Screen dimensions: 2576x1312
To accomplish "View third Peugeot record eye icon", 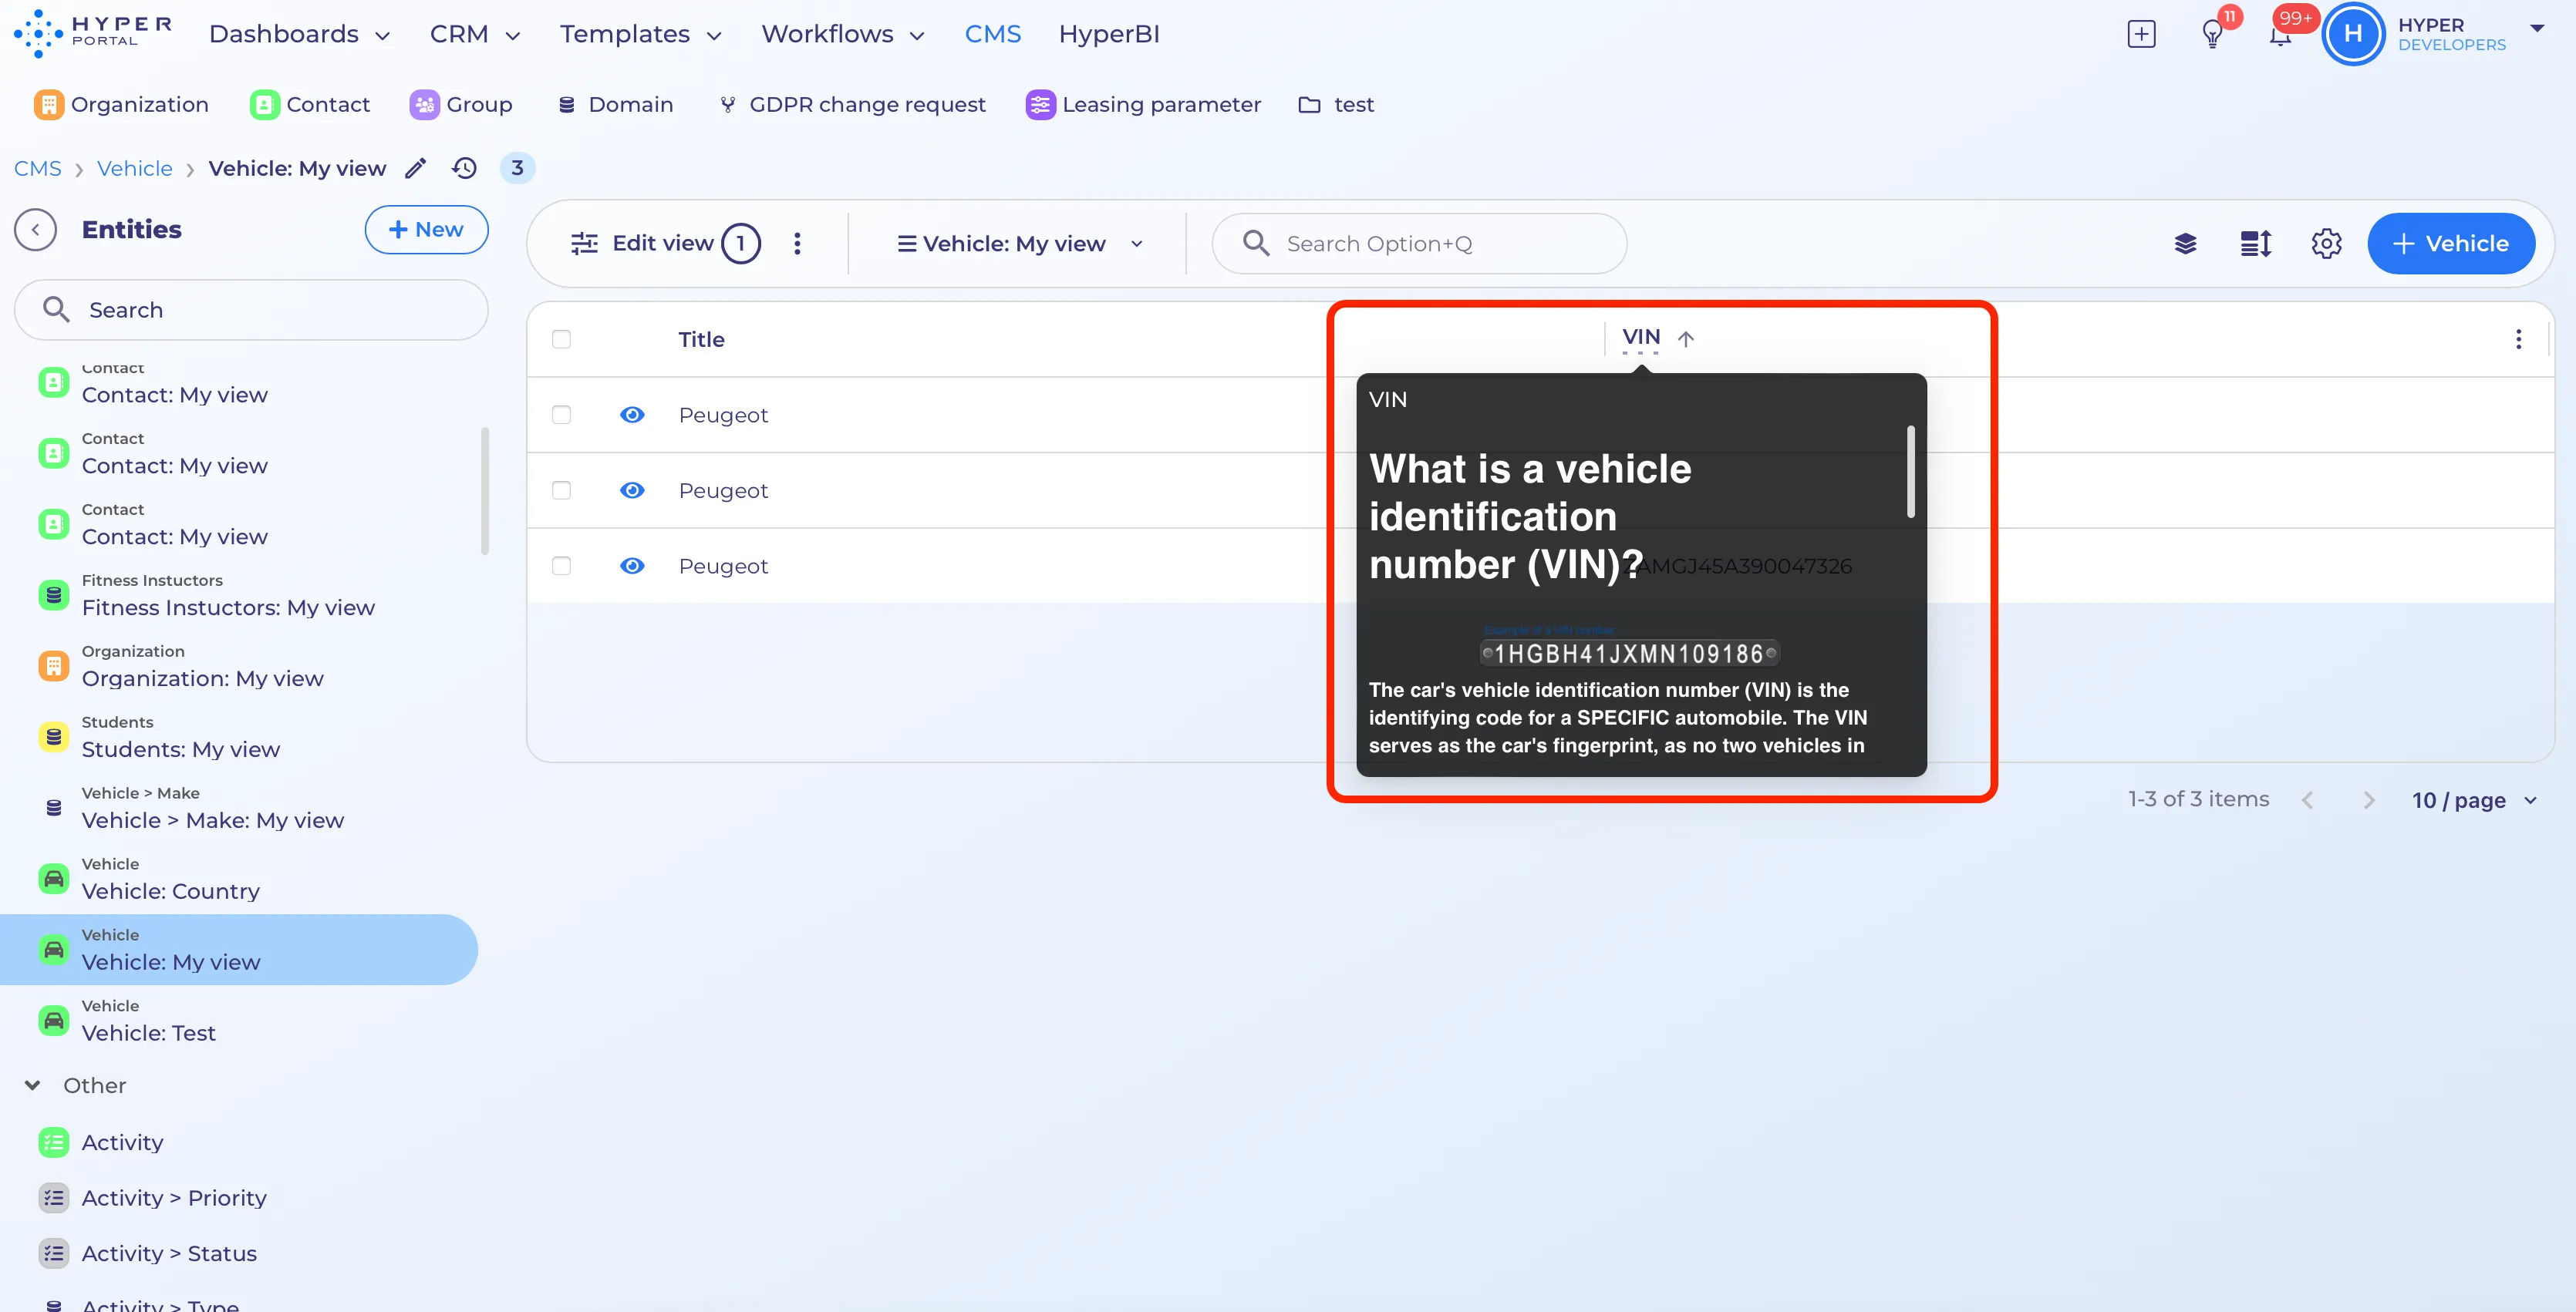I will pyautogui.click(x=632, y=567).
